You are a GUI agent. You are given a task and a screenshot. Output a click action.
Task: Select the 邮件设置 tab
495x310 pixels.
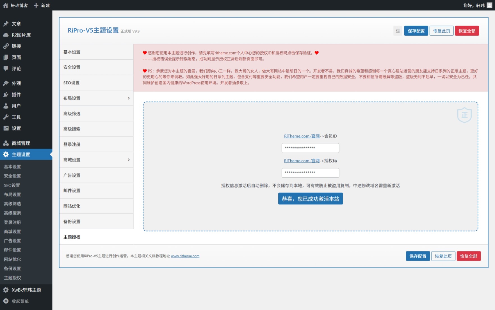[x=96, y=190]
